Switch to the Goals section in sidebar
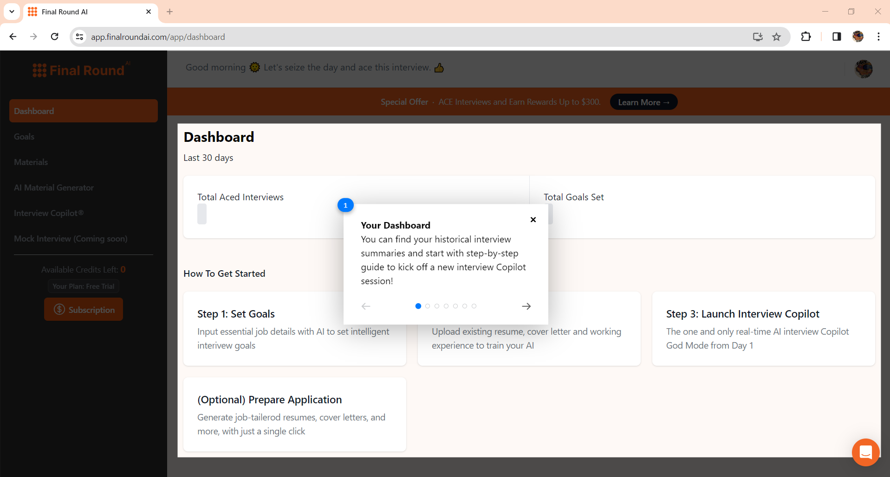This screenshot has width=890, height=477. tap(24, 136)
